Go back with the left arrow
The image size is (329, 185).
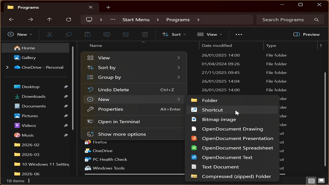pyautogui.click(x=11, y=19)
